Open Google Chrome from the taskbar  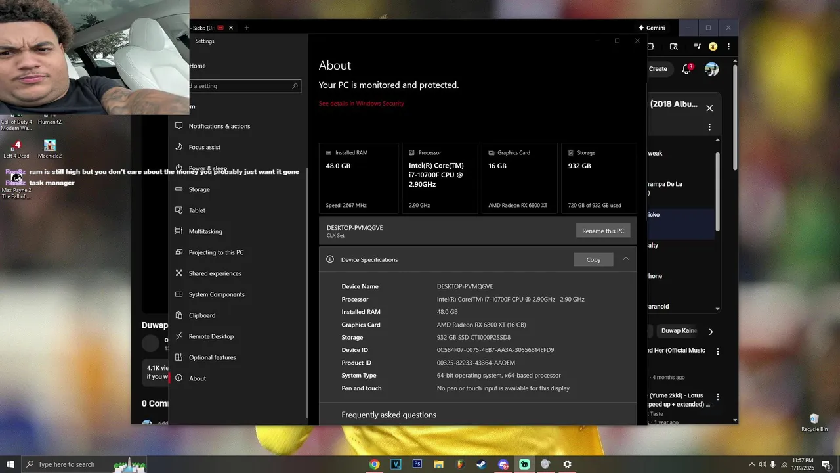click(374, 464)
